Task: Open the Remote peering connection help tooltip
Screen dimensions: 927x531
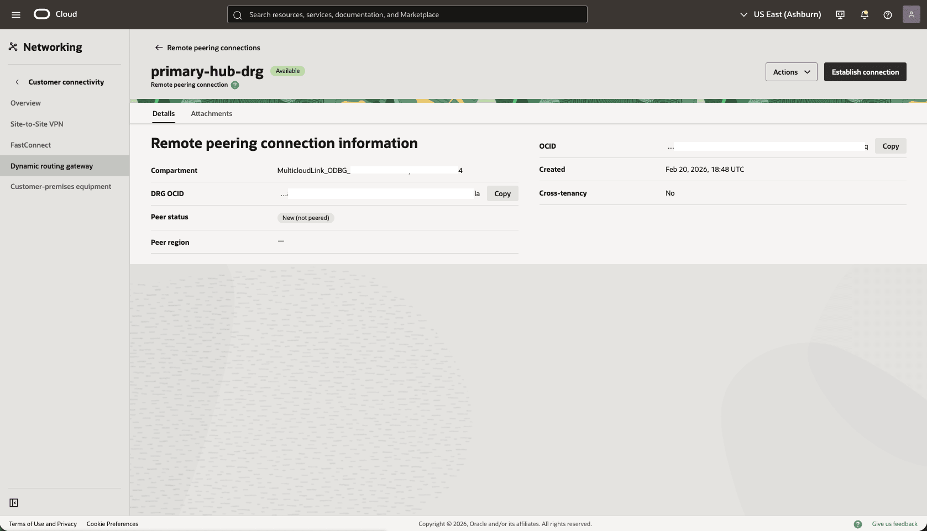Action: pyautogui.click(x=234, y=85)
